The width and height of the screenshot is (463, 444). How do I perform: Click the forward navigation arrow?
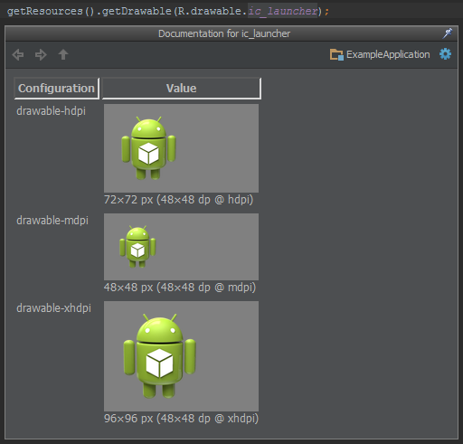tap(41, 55)
